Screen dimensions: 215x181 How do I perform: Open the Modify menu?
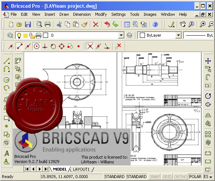[x=101, y=14]
